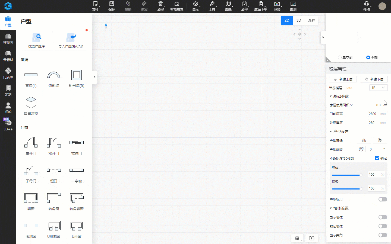The width and height of the screenshot is (391, 244).
Task: Toggle the 显示墙体 switch
Action: click(x=383, y=217)
